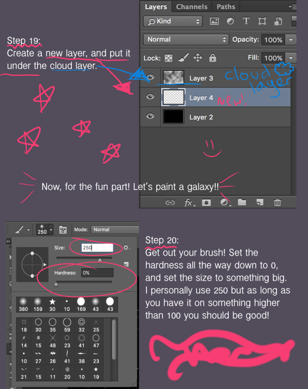Click the Brush tool preset icon

click(x=19, y=229)
